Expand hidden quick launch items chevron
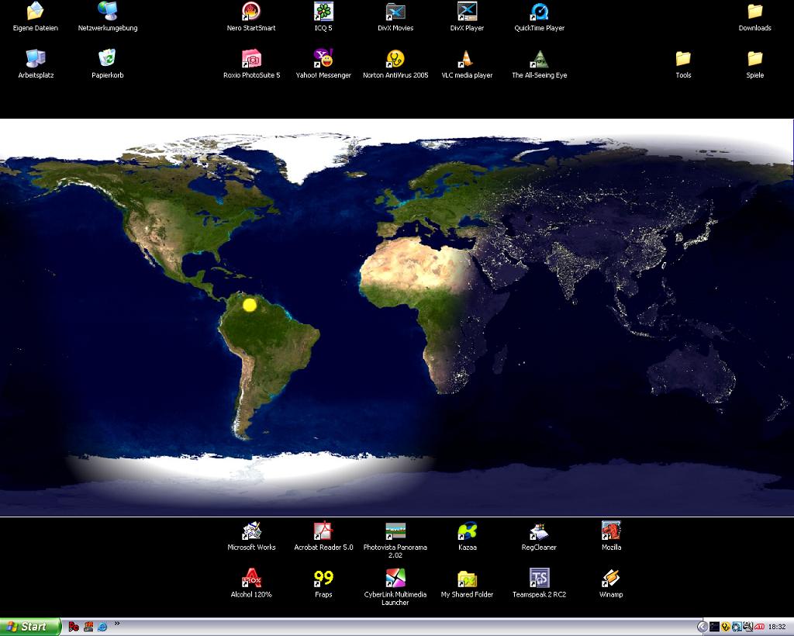 pyautogui.click(x=117, y=623)
